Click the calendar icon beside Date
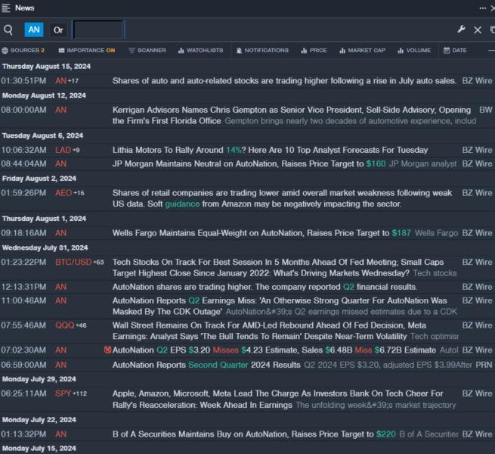Screen dimensions: 495x454 point(447,50)
